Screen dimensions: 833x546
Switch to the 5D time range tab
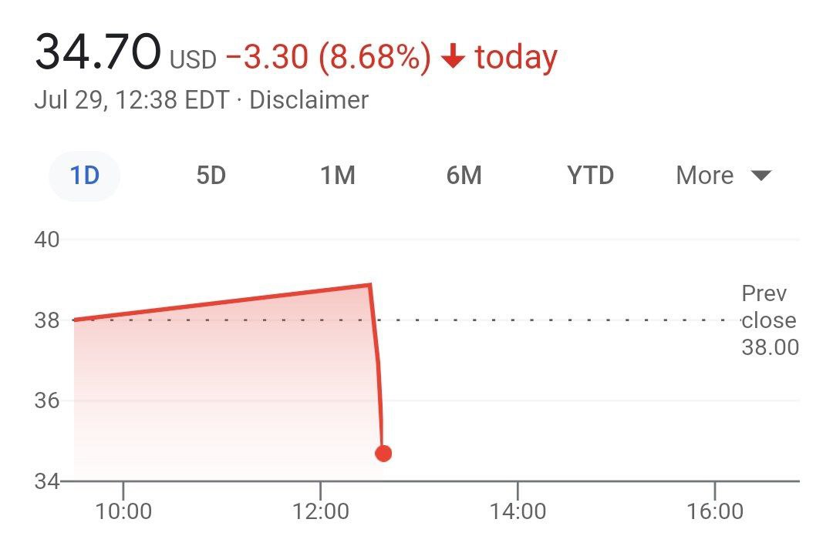click(x=210, y=175)
